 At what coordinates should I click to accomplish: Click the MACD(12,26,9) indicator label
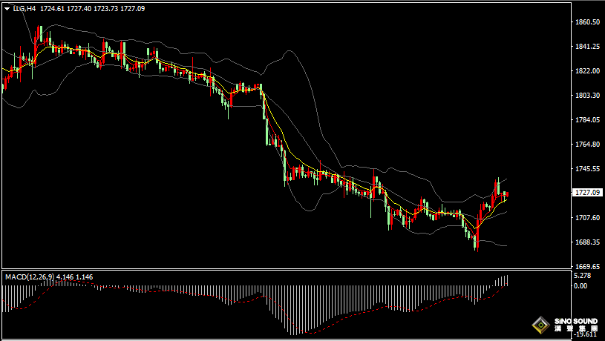(30, 277)
